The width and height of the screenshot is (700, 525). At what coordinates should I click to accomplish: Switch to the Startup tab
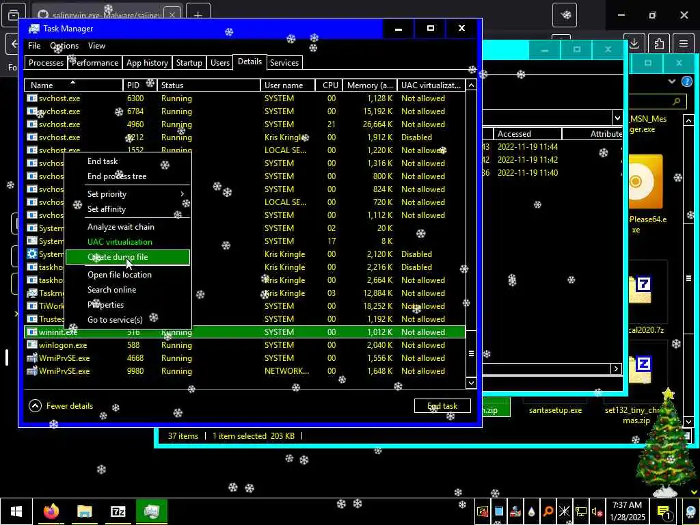[x=189, y=63]
